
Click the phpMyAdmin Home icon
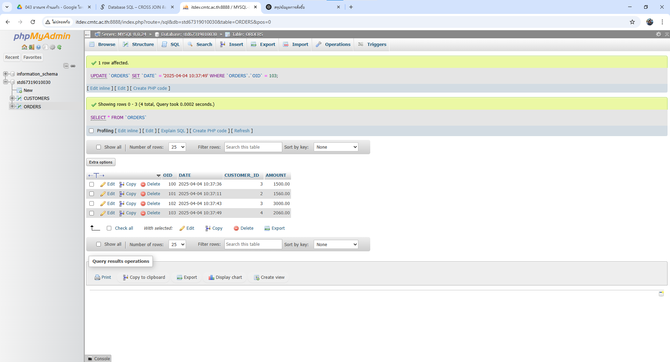pos(24,47)
